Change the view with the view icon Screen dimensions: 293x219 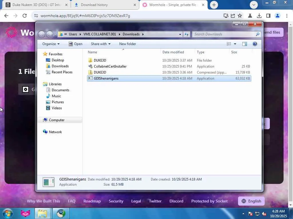pyautogui.click(x=229, y=44)
